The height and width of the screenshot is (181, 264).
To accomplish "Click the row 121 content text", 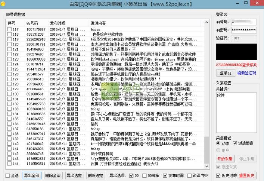I will click(x=113, y=49).
